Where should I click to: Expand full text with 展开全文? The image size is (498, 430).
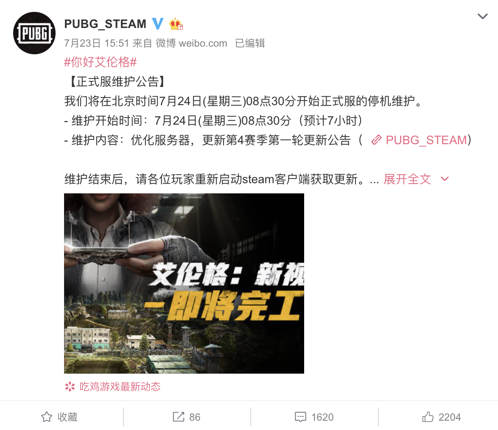coord(407,179)
